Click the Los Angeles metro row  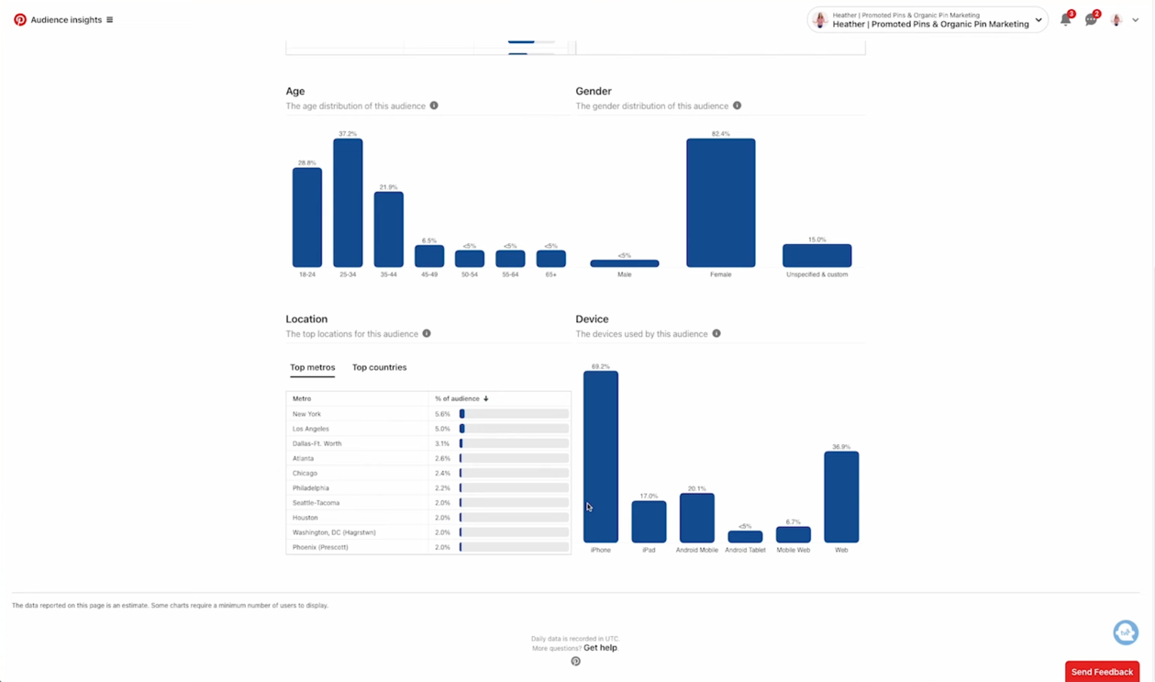(428, 429)
